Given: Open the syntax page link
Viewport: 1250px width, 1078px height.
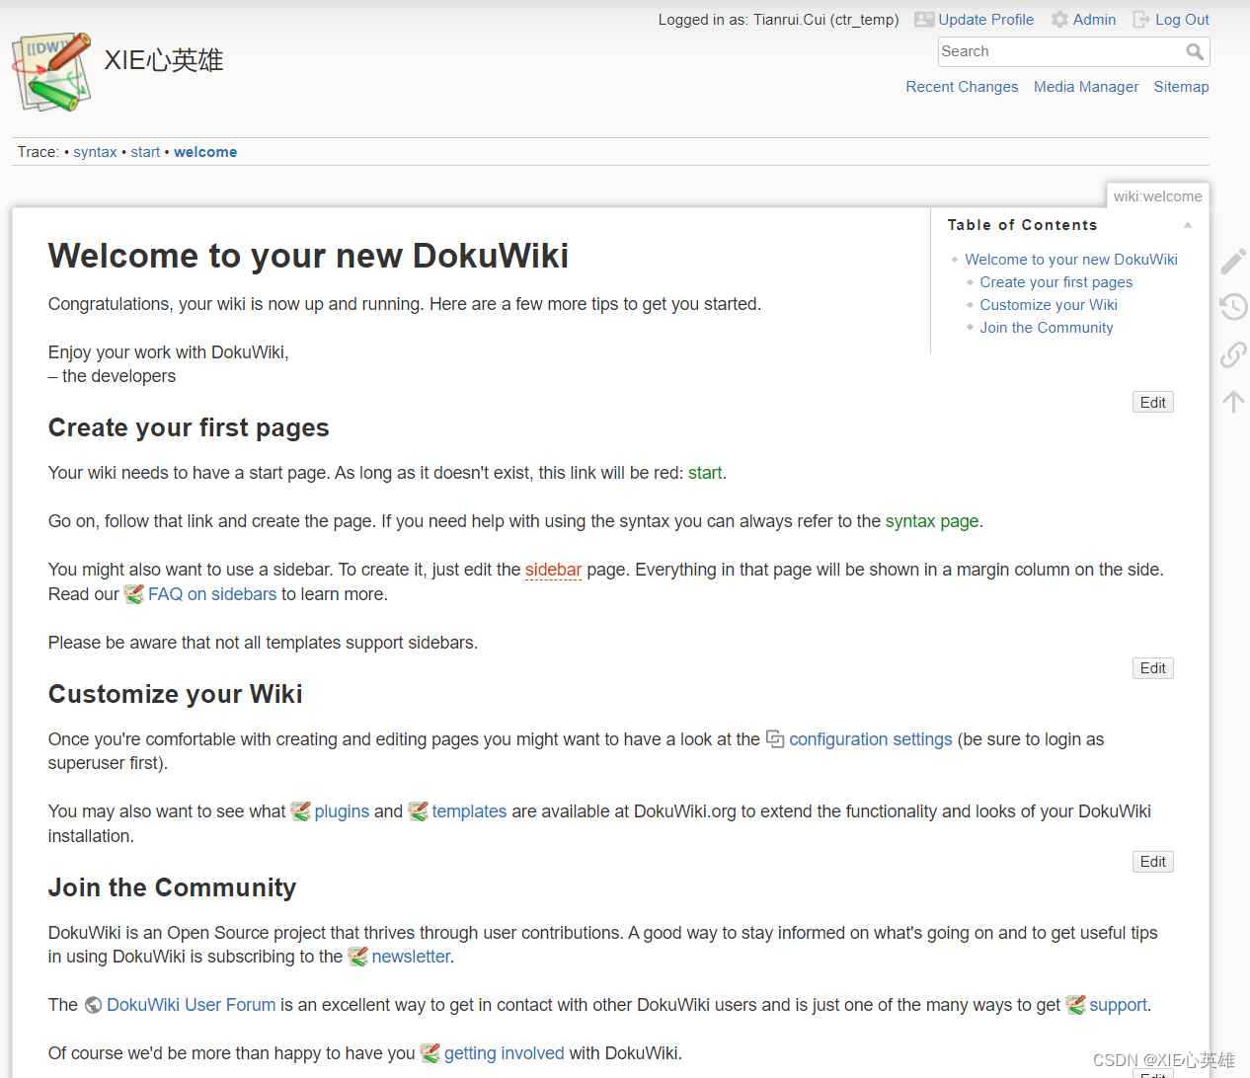Looking at the screenshot, I should pyautogui.click(x=932, y=521).
